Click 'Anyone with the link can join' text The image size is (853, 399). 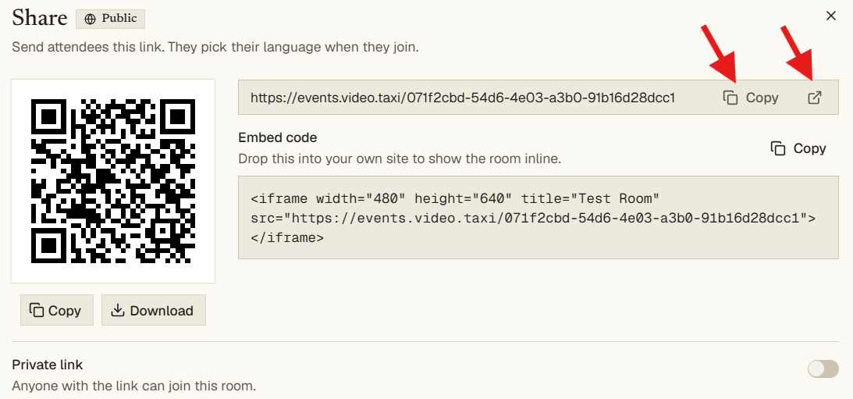pos(133,386)
